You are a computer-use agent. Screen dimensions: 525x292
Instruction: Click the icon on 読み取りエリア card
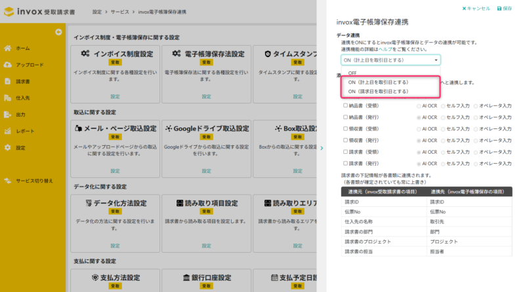coord(268,203)
